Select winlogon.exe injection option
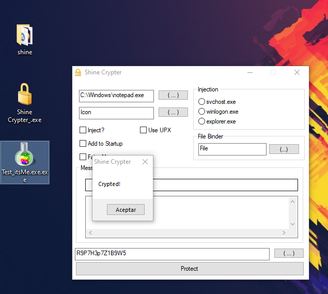The height and width of the screenshot is (294, 328). pyautogui.click(x=201, y=111)
